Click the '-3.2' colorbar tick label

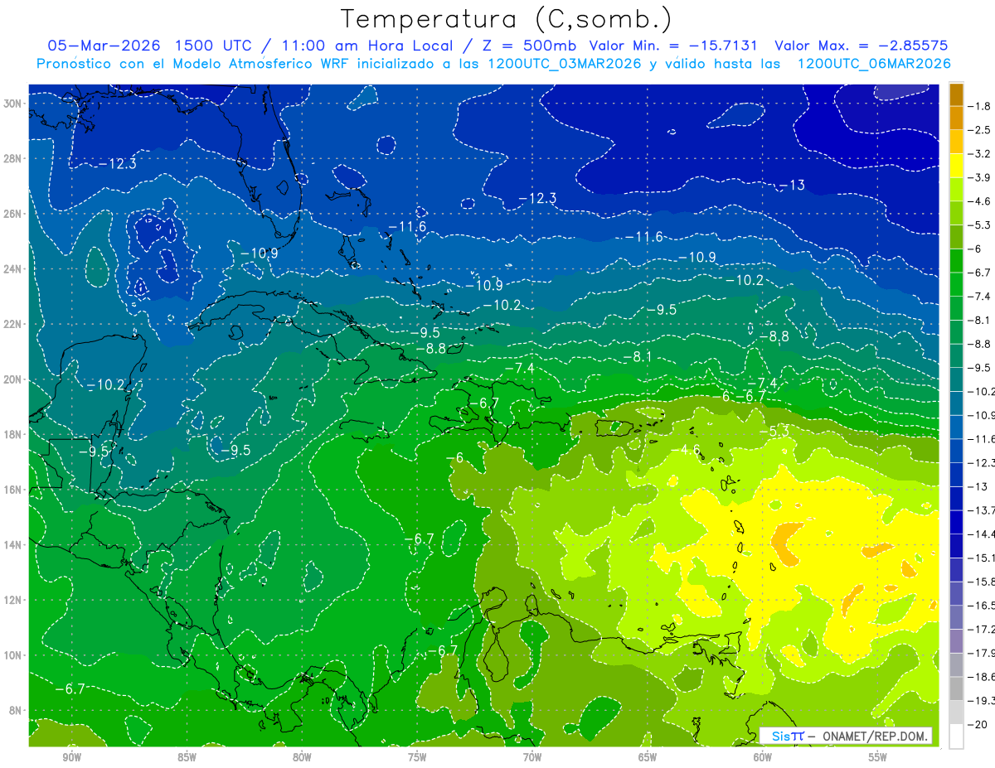pyautogui.click(x=980, y=154)
